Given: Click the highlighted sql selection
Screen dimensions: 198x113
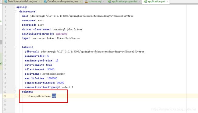Looking at the screenshot, I should click(54, 96).
